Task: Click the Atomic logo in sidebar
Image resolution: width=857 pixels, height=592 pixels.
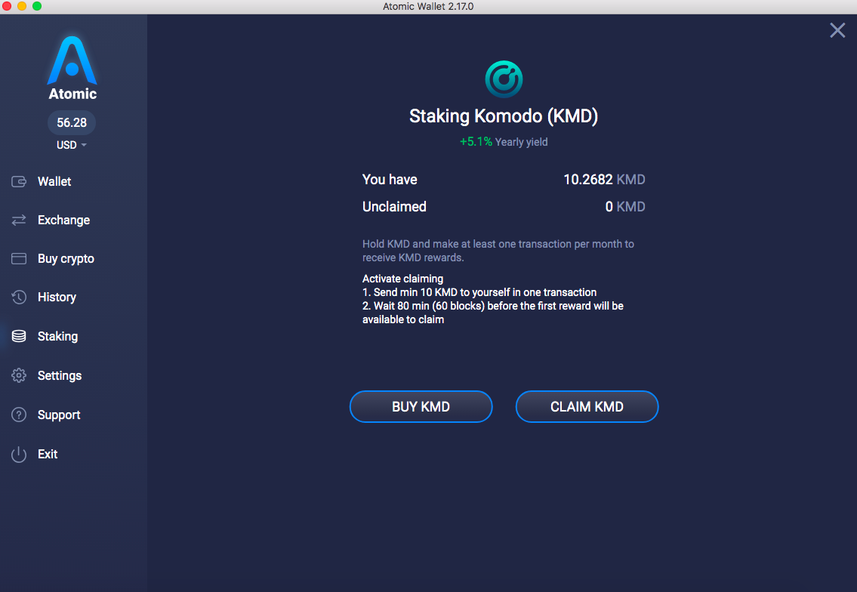Action: (x=72, y=68)
